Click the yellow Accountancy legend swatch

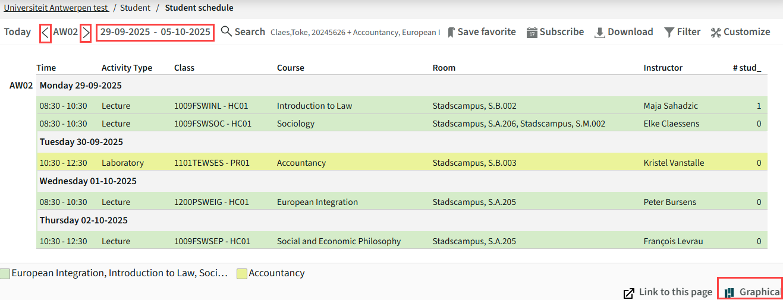pos(242,274)
